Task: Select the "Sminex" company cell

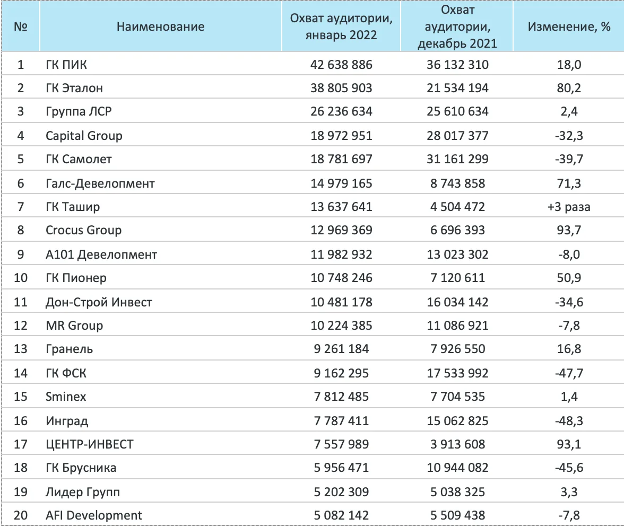Action: pos(66,397)
